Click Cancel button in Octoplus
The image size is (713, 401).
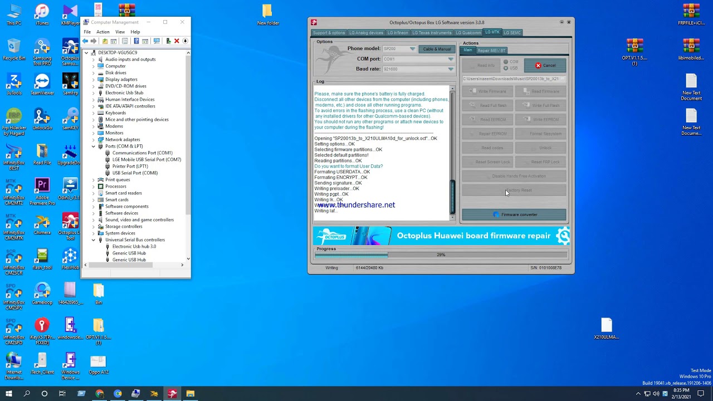(x=545, y=66)
